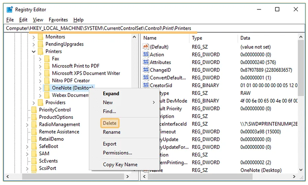Screen dimensions: 308x185
Task: Click the ConvertDefault value icon
Action: click(145, 77)
